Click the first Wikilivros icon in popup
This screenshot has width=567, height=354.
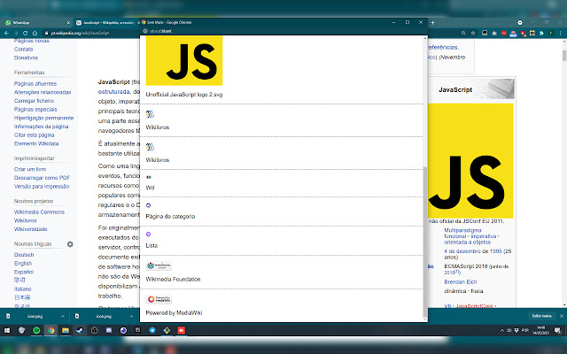(151, 114)
